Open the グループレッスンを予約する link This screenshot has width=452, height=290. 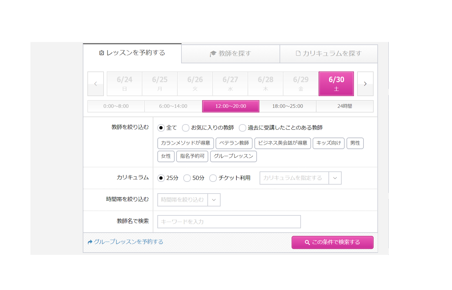[x=125, y=242]
